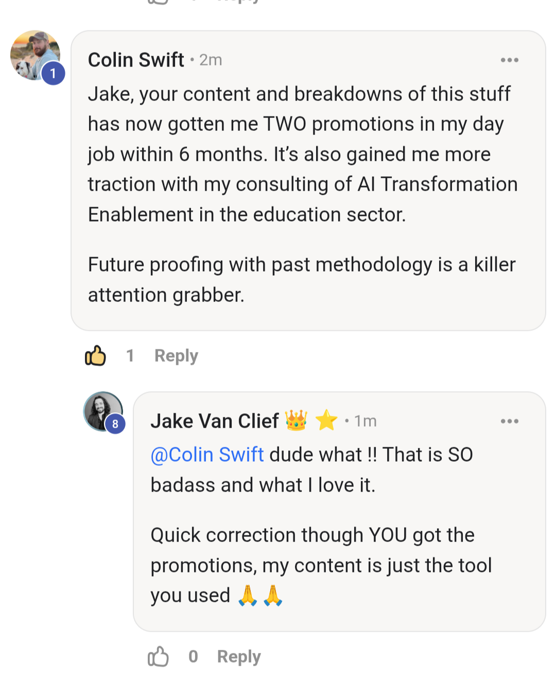
Task: Click the crown icon beside Jake Van Clief
Action: tap(296, 420)
